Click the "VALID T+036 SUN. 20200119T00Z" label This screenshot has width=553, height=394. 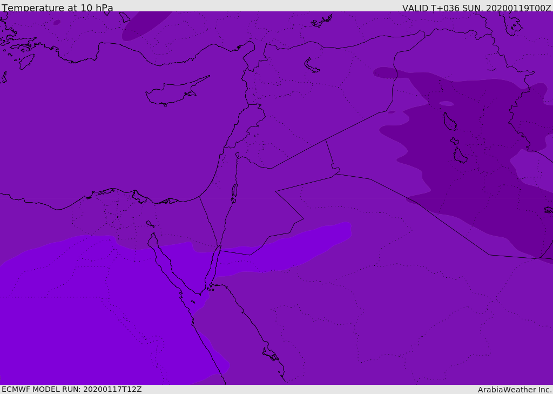click(476, 8)
